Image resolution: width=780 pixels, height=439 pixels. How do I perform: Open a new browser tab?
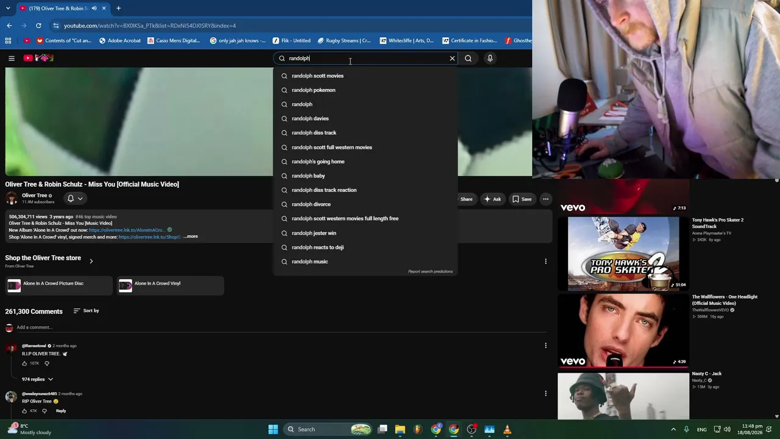[118, 9]
